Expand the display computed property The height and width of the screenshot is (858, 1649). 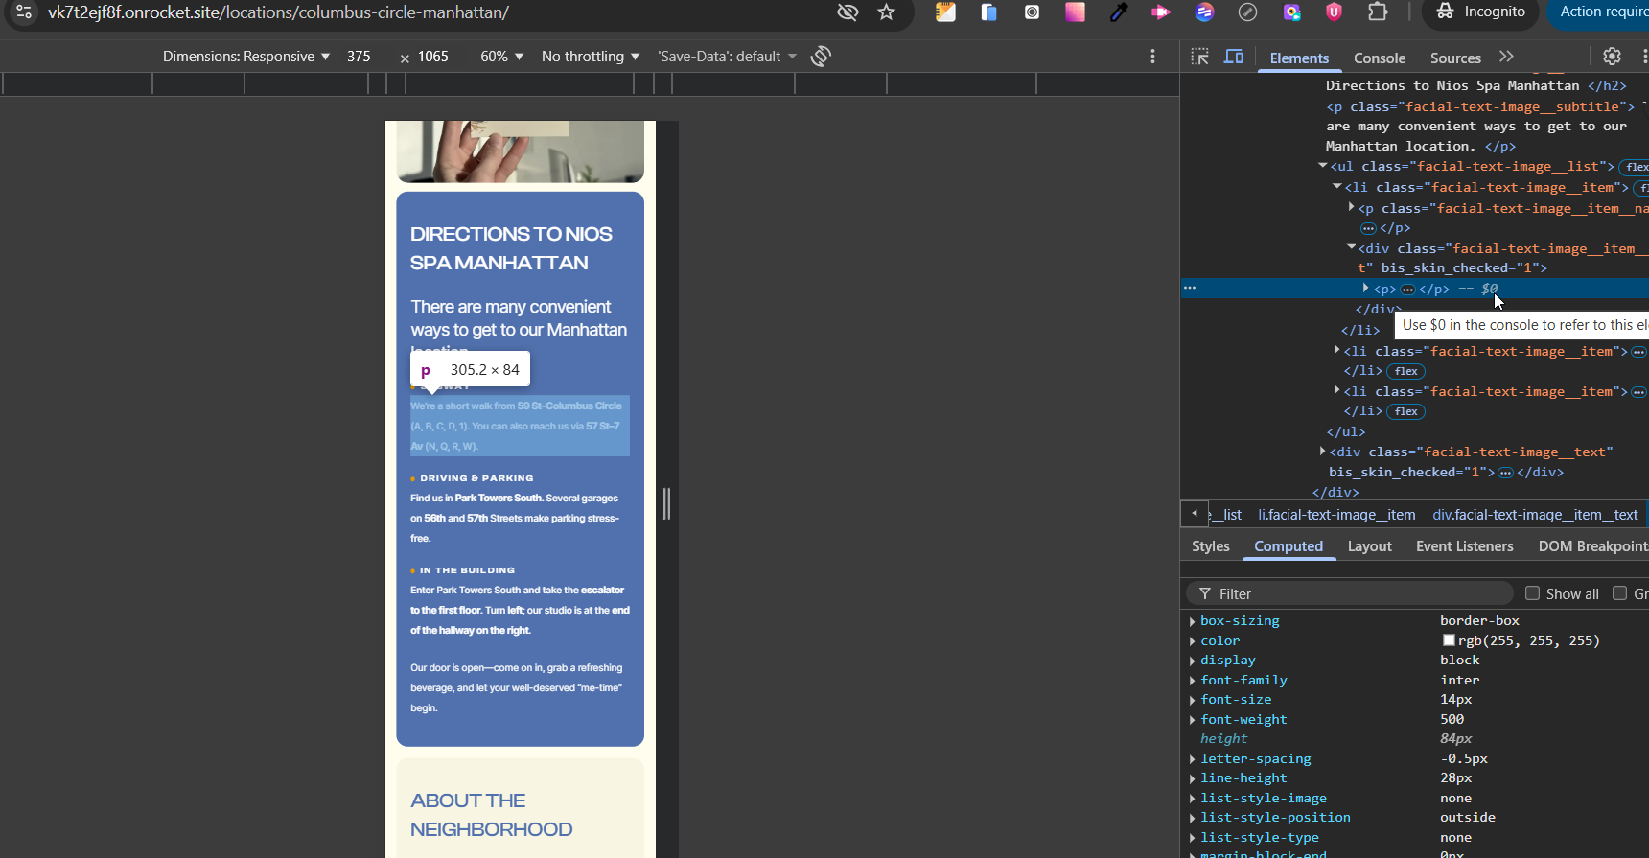pos(1192,661)
